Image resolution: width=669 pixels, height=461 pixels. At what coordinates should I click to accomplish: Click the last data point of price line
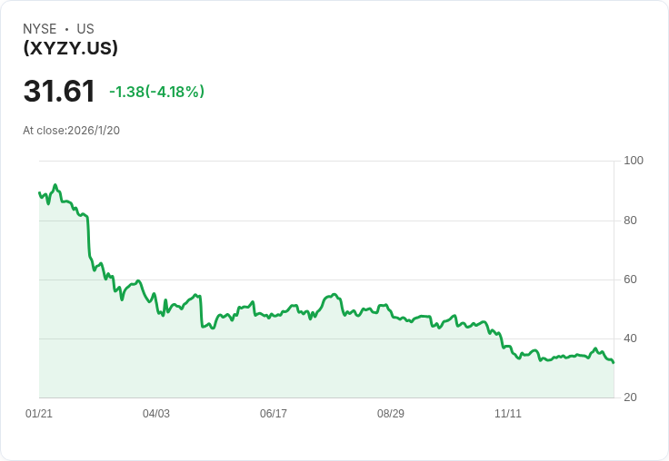pos(614,363)
